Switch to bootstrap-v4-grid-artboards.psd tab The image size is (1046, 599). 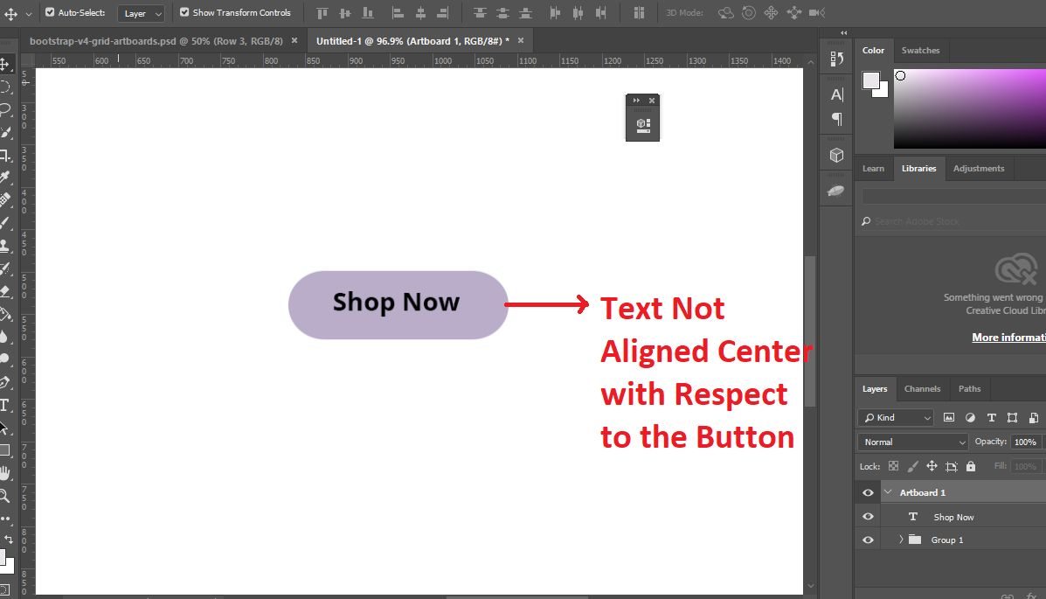coord(156,41)
